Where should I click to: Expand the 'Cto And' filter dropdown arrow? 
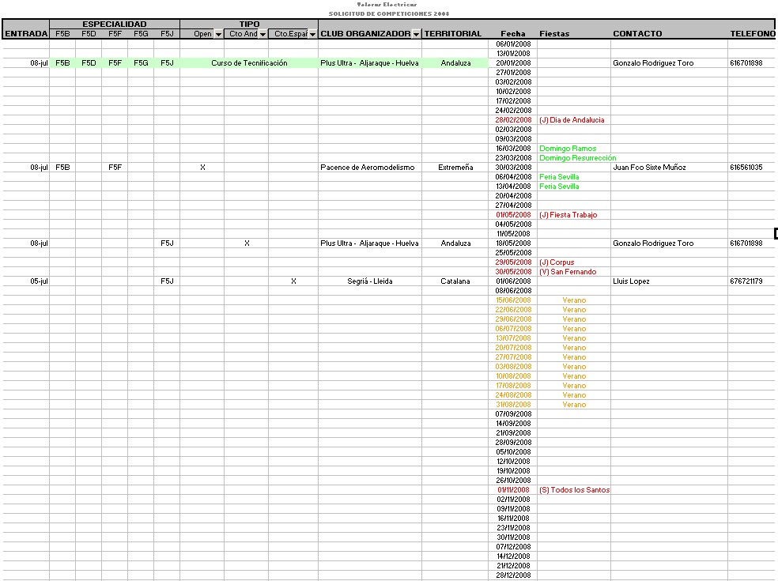point(262,34)
